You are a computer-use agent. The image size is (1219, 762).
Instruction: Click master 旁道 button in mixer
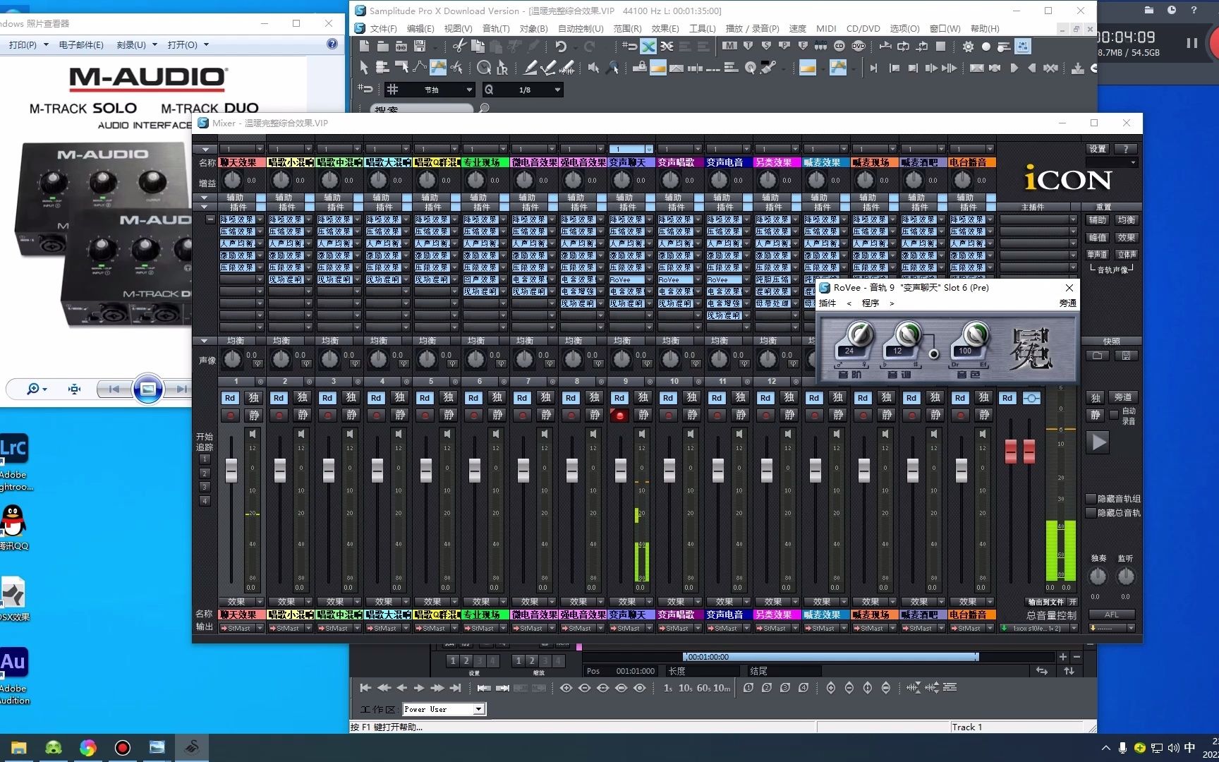pyautogui.click(x=1123, y=398)
